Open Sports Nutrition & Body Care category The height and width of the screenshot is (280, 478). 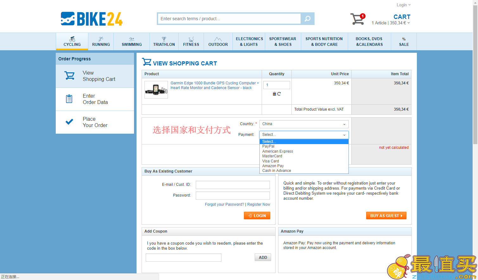click(324, 41)
